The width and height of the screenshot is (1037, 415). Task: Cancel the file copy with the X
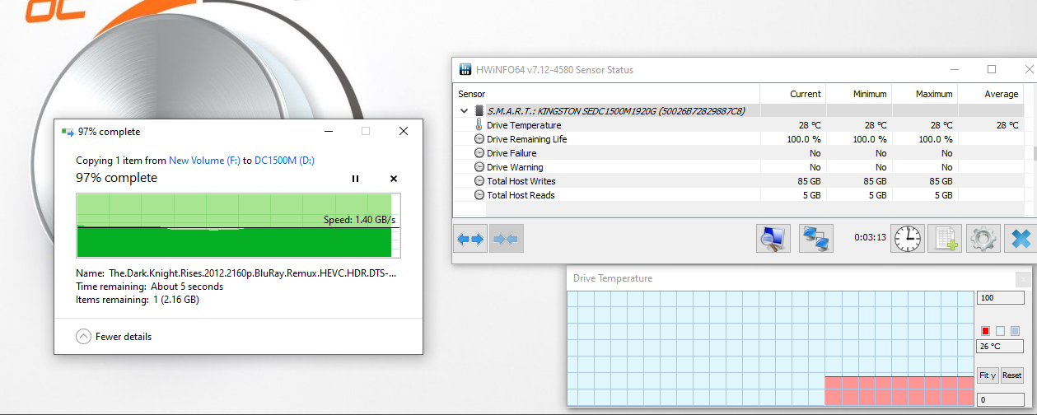tap(393, 179)
